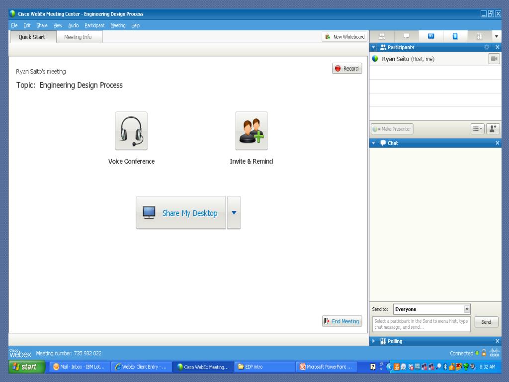Image resolution: width=509 pixels, height=382 pixels.
Task: Open EDP intro folder in taskbar
Action: [x=264, y=367]
